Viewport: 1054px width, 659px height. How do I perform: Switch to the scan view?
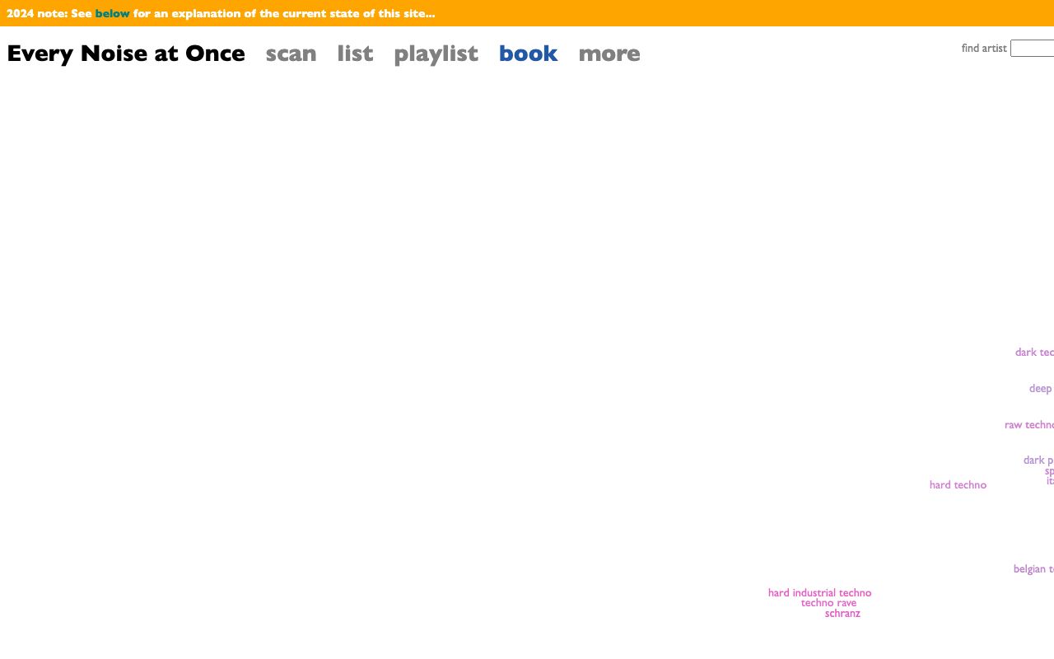[x=291, y=53]
